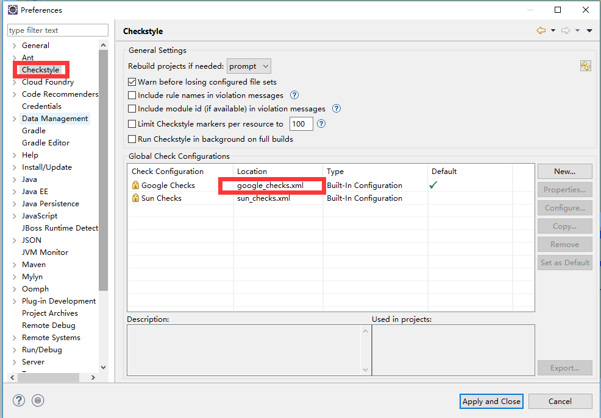Click the refresh Checkstyle configuration icon
This screenshot has width=601, height=418.
coord(586,66)
